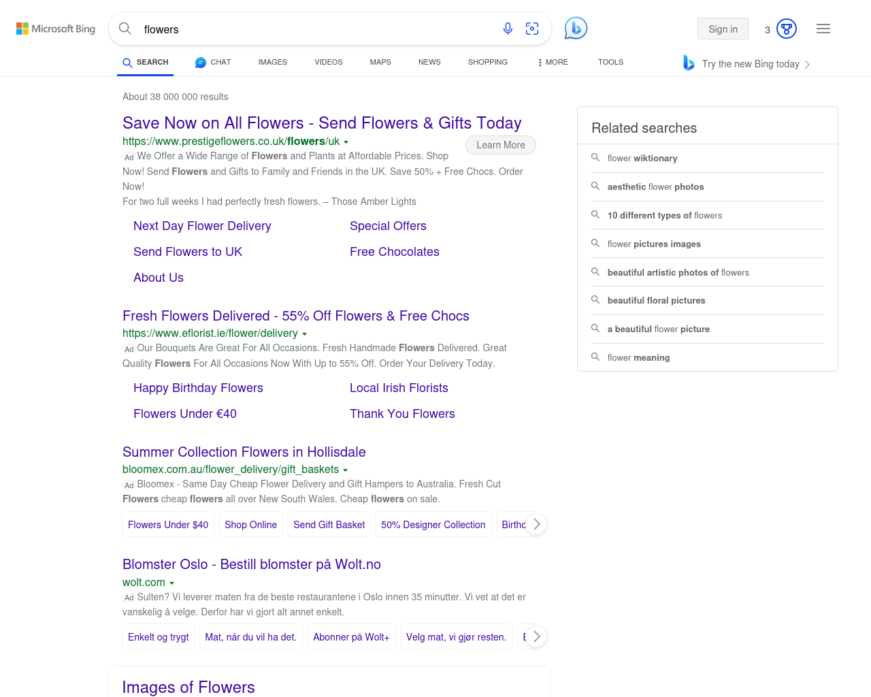This screenshot has width=871, height=697.
Task: Click search icon beside a beautiful flower picture
Action: [x=595, y=328]
